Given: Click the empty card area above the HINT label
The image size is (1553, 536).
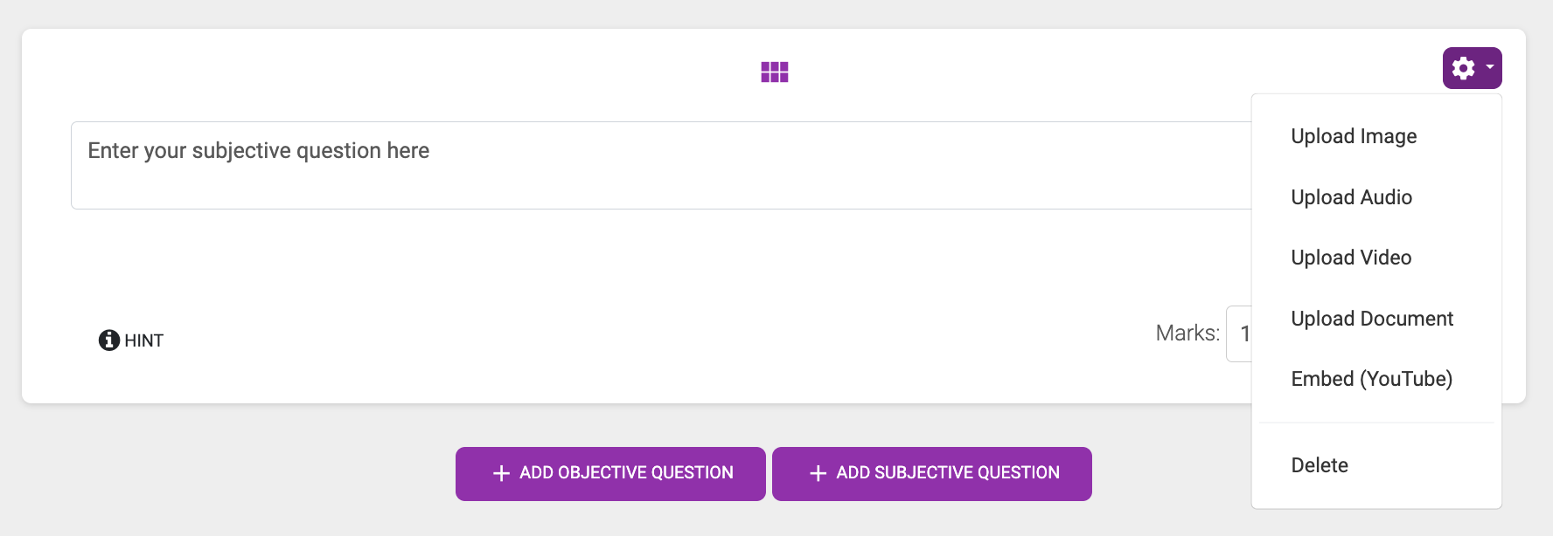Looking at the screenshot, I should [350, 262].
